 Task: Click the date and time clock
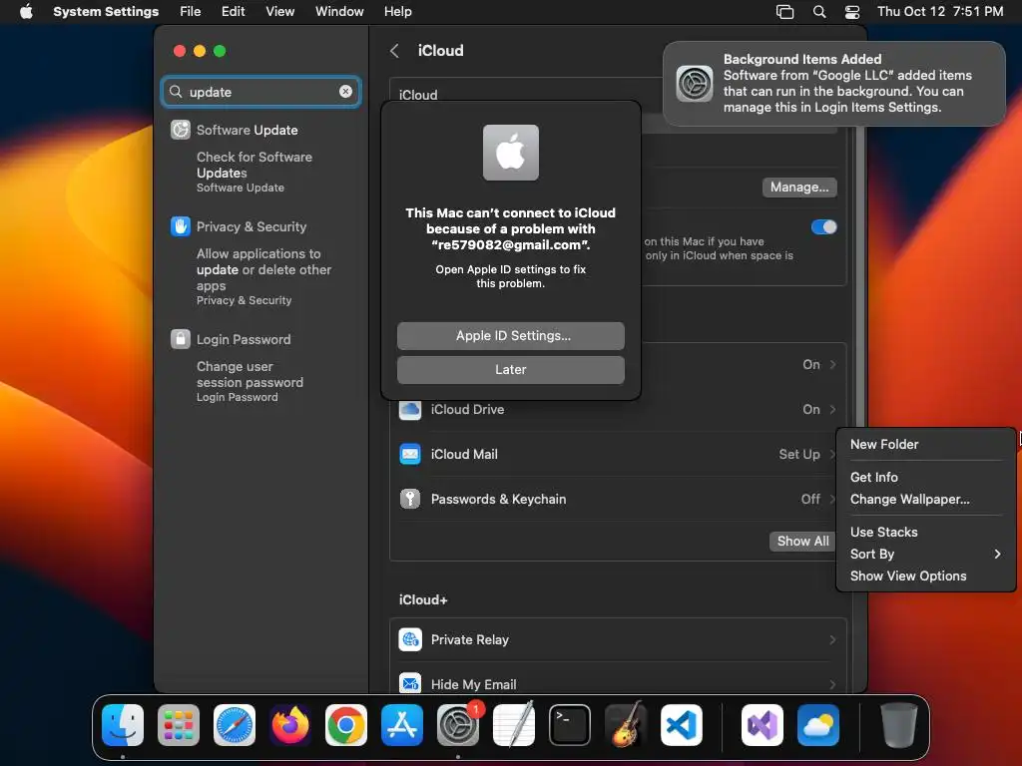940,11
